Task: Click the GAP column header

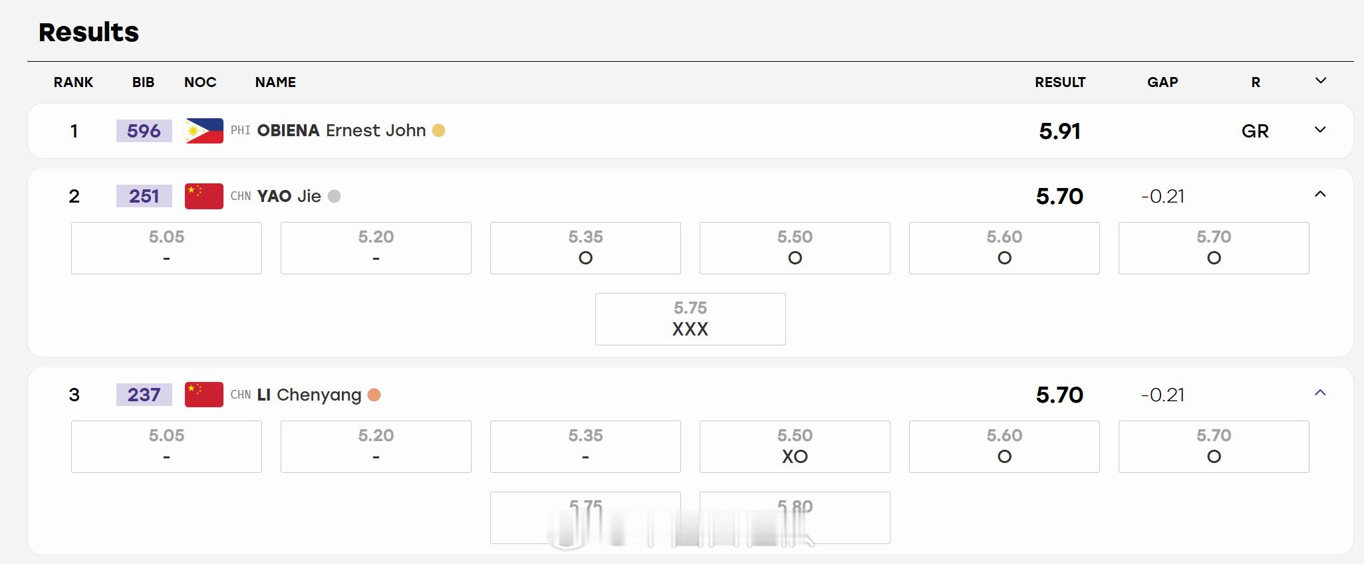Action: pyautogui.click(x=1162, y=82)
